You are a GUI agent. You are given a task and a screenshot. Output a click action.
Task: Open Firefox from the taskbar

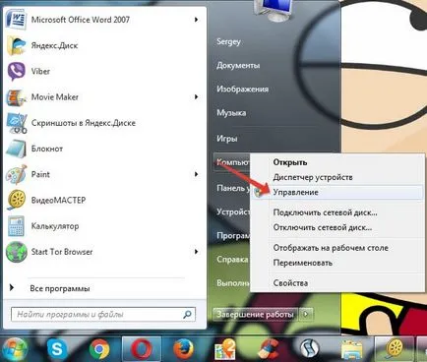click(x=183, y=349)
